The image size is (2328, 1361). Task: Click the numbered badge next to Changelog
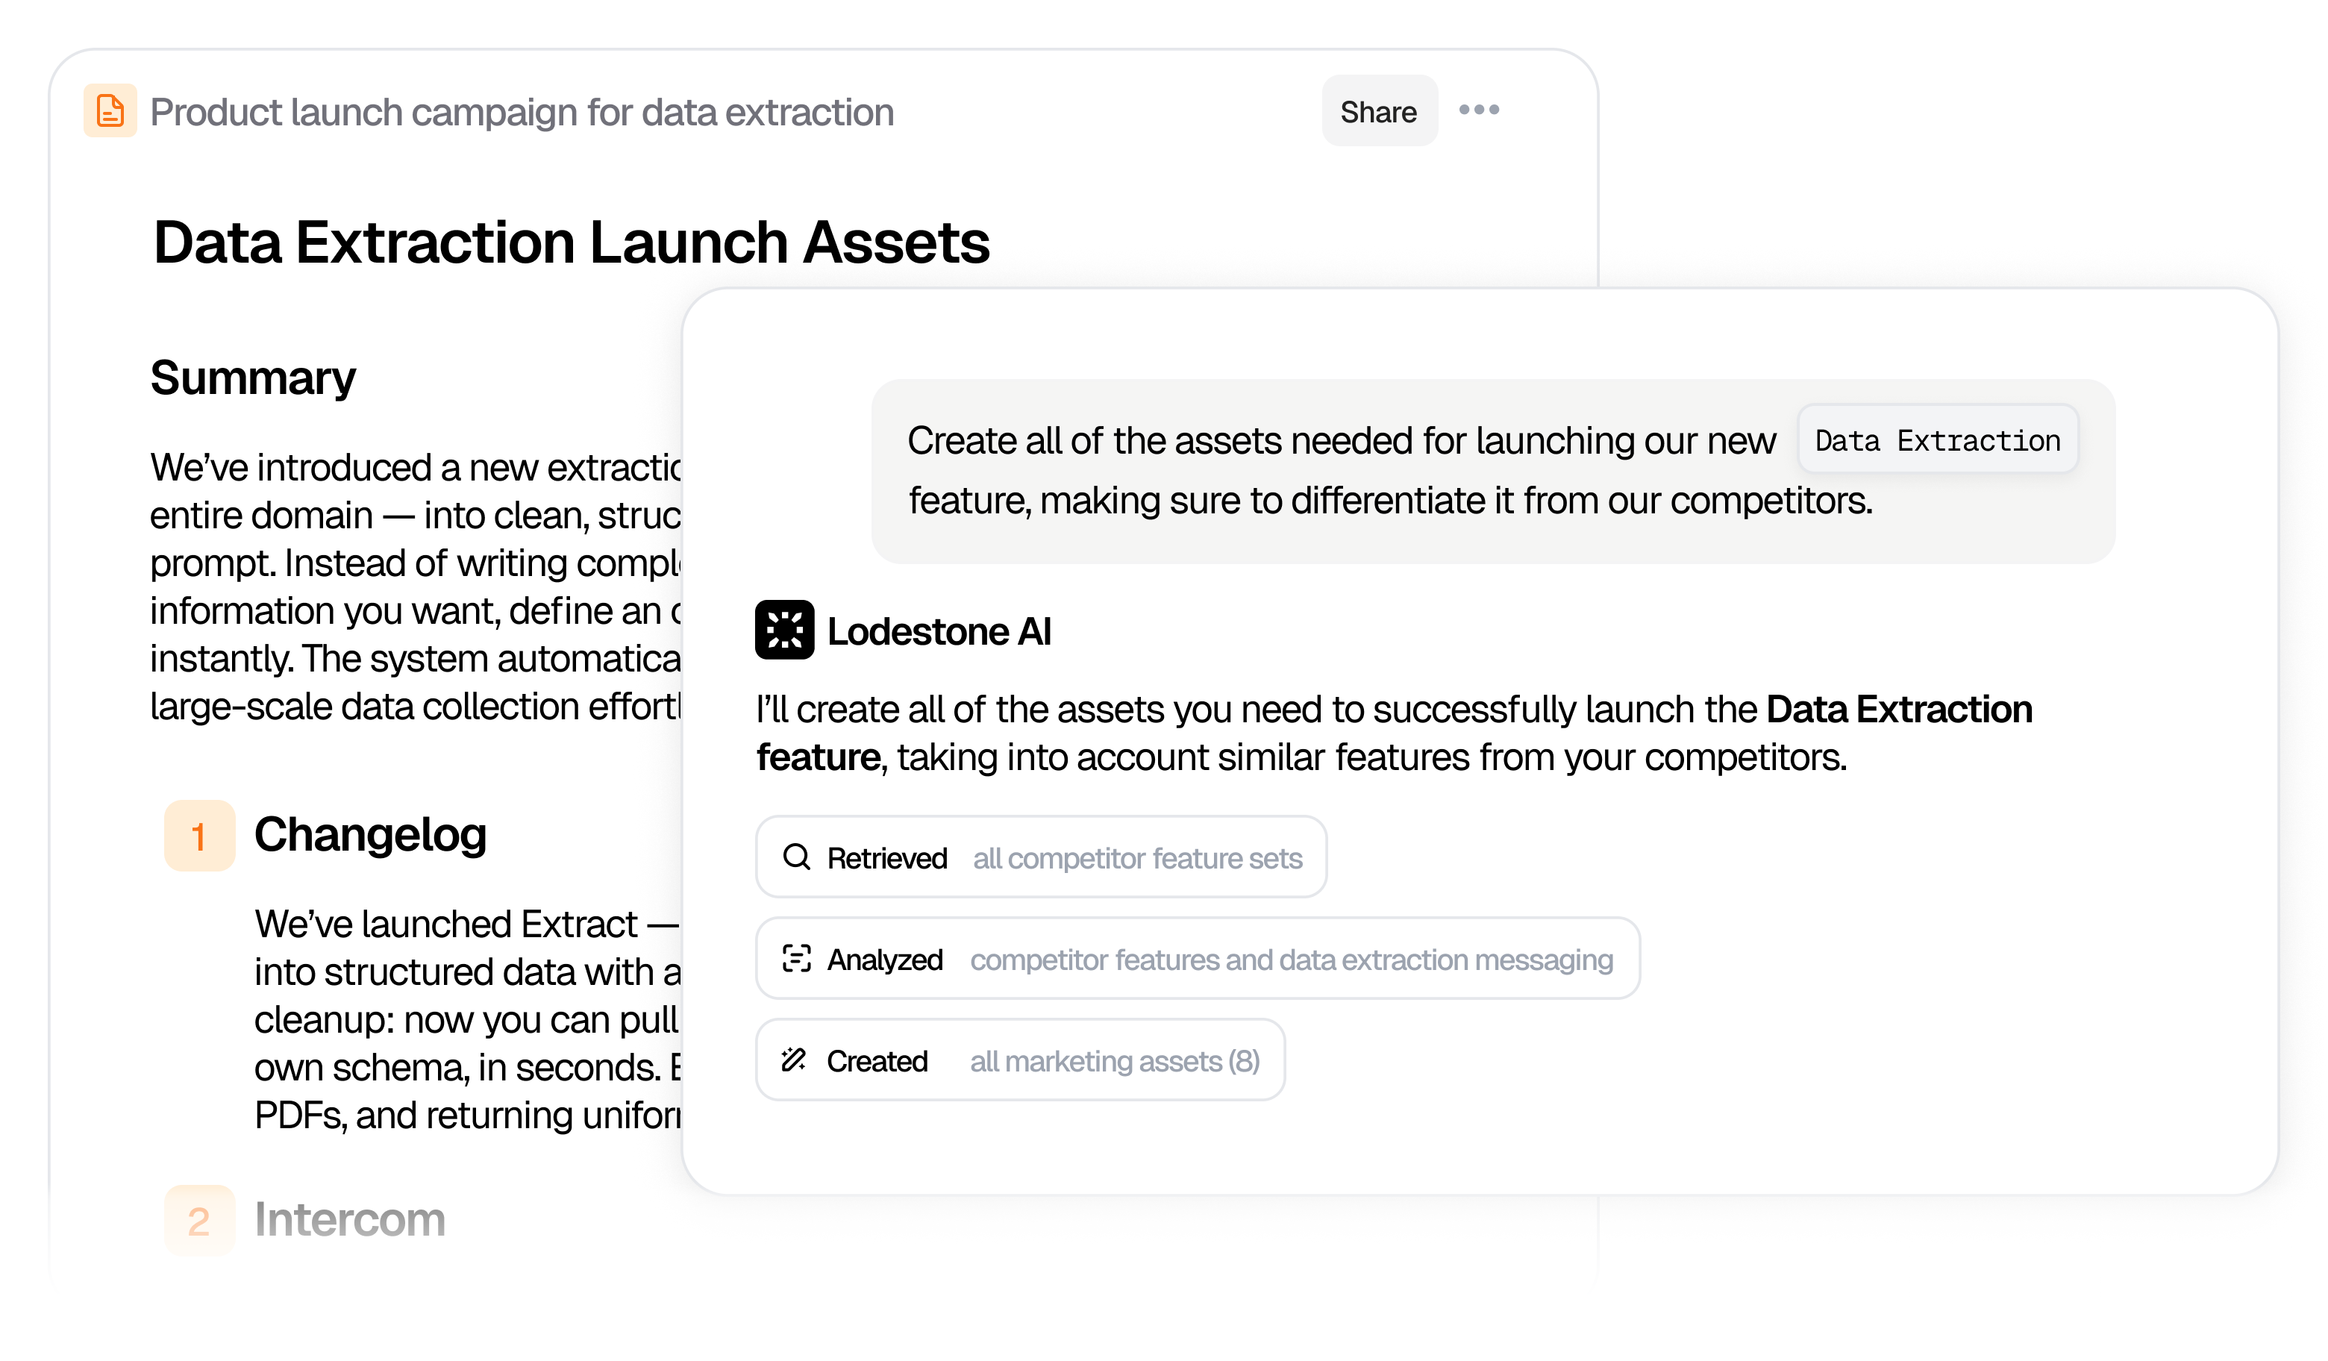click(199, 837)
